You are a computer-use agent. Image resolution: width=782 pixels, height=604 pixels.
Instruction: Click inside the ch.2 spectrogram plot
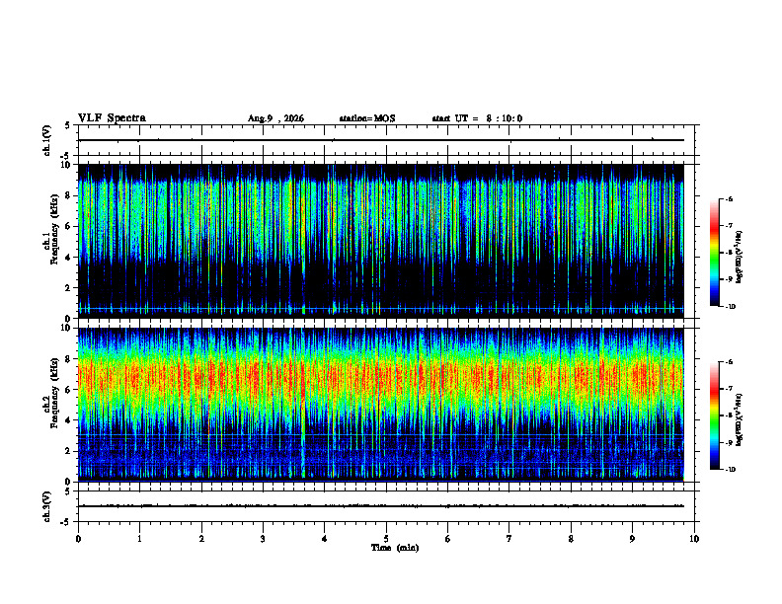pyautogui.click(x=380, y=405)
